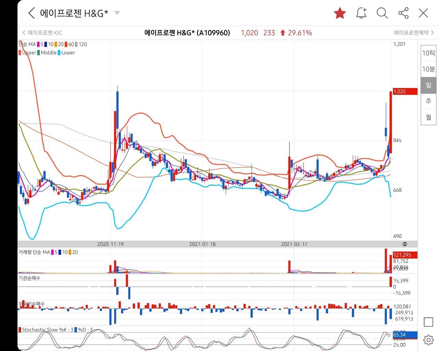The height and width of the screenshot is (351, 439).
Task: Open the search magnifier icon
Action: [382, 13]
